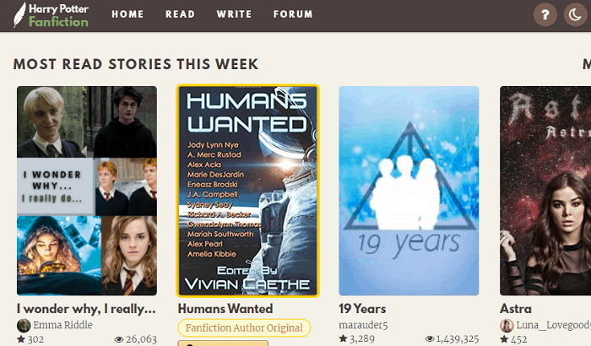Image resolution: width=591 pixels, height=346 pixels.
Task: Open the READ menu
Action: click(x=180, y=14)
